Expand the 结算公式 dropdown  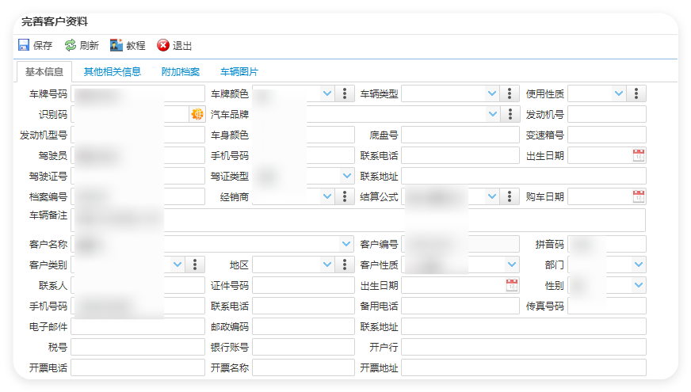click(x=492, y=196)
